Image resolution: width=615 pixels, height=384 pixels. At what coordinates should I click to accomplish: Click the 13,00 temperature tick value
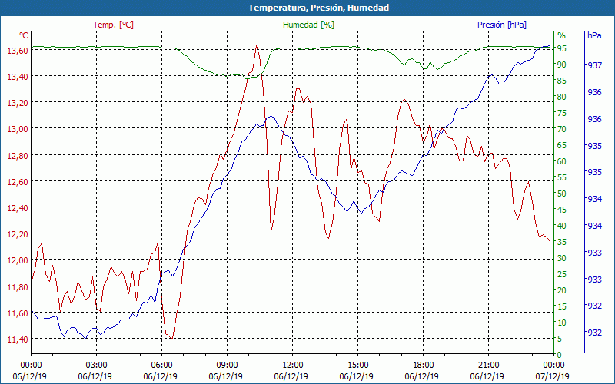tap(18, 129)
